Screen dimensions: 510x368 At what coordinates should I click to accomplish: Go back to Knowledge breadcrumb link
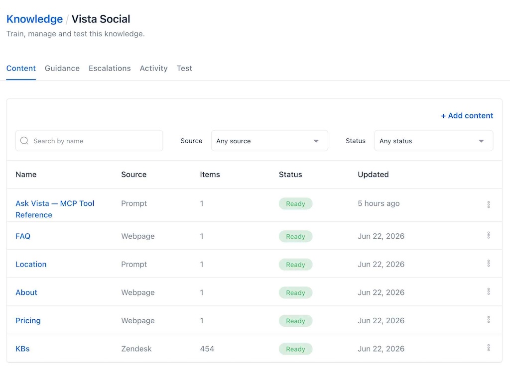pos(34,19)
